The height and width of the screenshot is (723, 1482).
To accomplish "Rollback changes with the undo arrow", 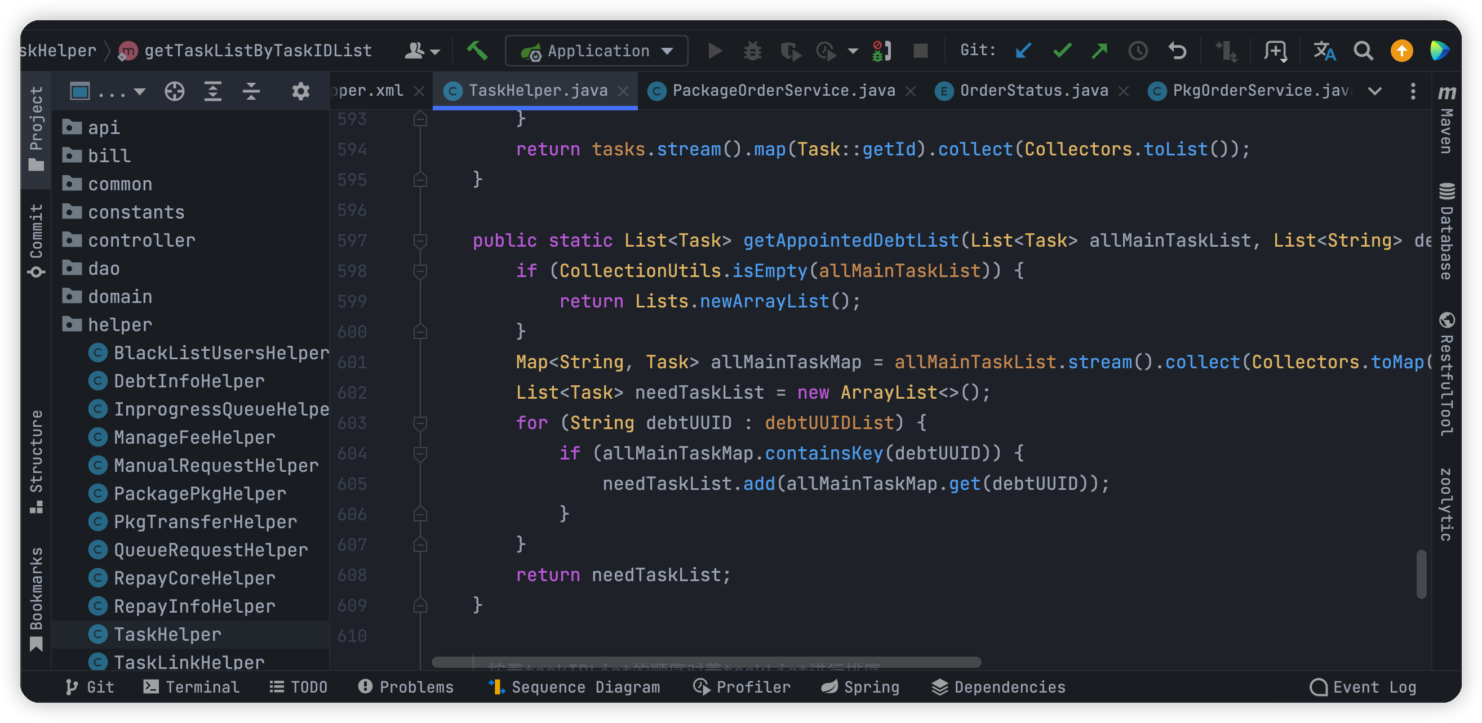I will point(1177,51).
